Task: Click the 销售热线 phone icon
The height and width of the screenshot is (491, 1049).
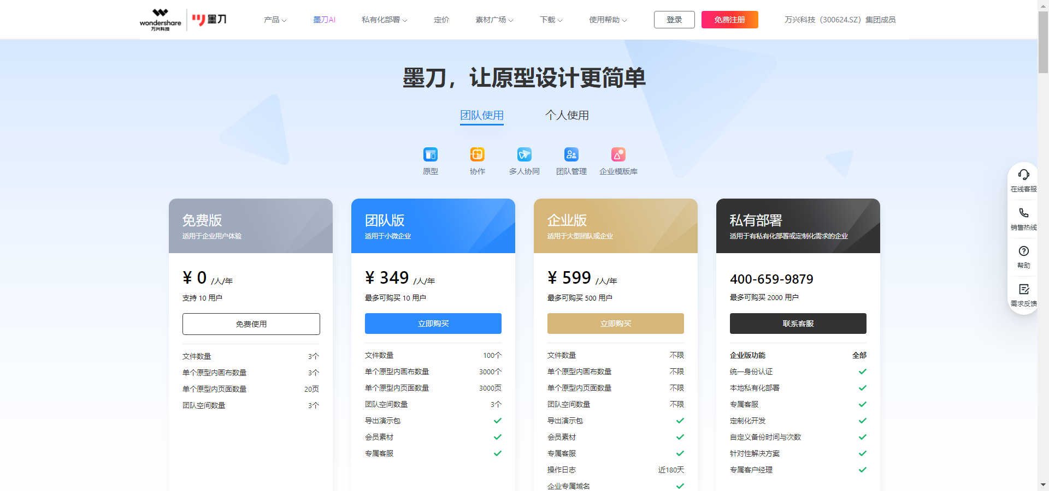Action: click(x=1024, y=213)
